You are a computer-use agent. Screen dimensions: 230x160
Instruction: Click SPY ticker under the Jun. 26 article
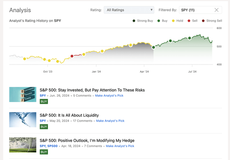43,96
